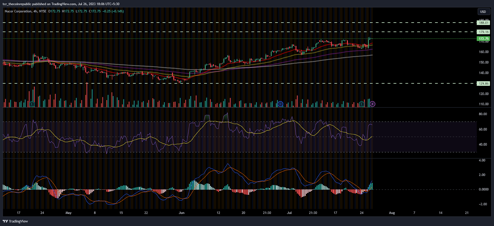Click the date label 20 on time axis
The height and width of the screenshot is (226, 494).
tap(243, 213)
